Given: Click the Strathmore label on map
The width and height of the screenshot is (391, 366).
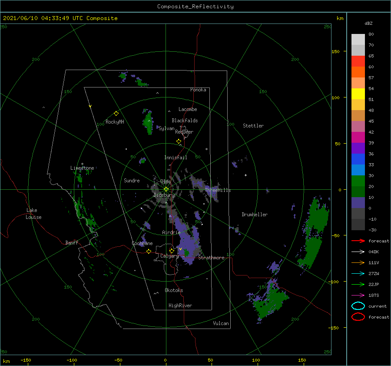Looking at the screenshot, I should click(211, 258).
